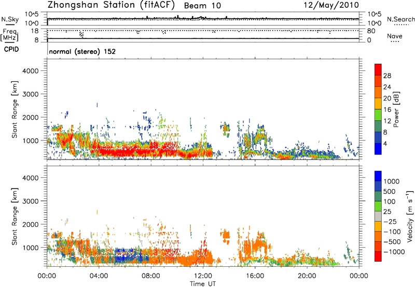The image size is (415, 287).
Task: Click the "Slant Range [km]" label of the velocity panel
Action: (15, 216)
